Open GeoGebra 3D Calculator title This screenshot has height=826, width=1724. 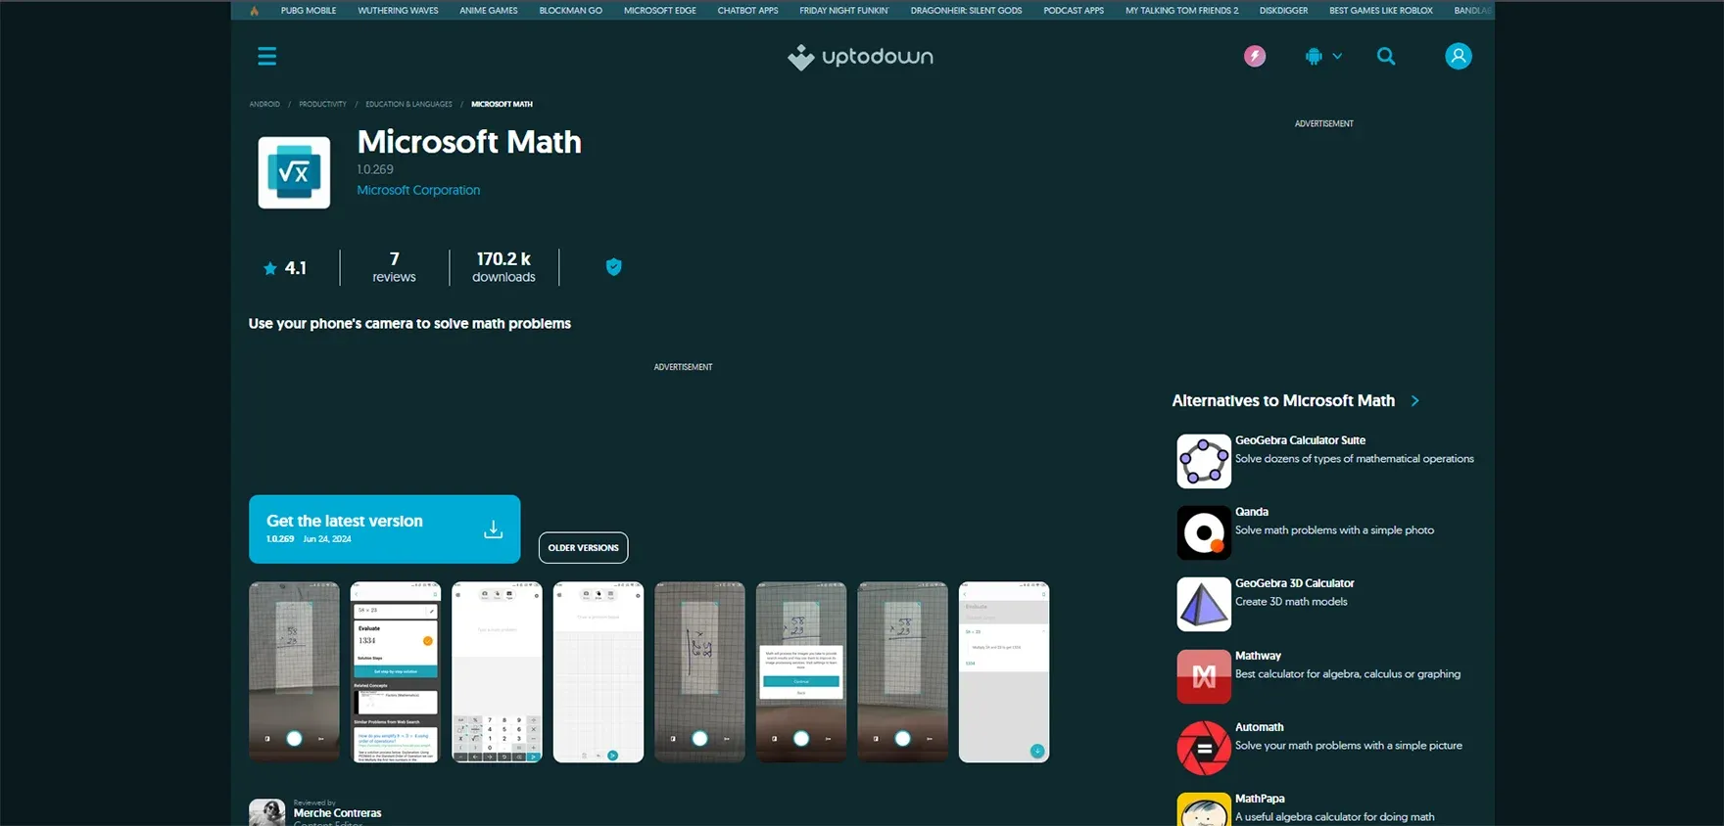1294,583
